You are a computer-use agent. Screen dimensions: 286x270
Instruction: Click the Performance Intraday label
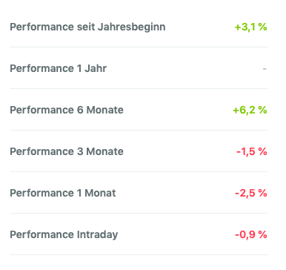pyautogui.click(x=64, y=235)
